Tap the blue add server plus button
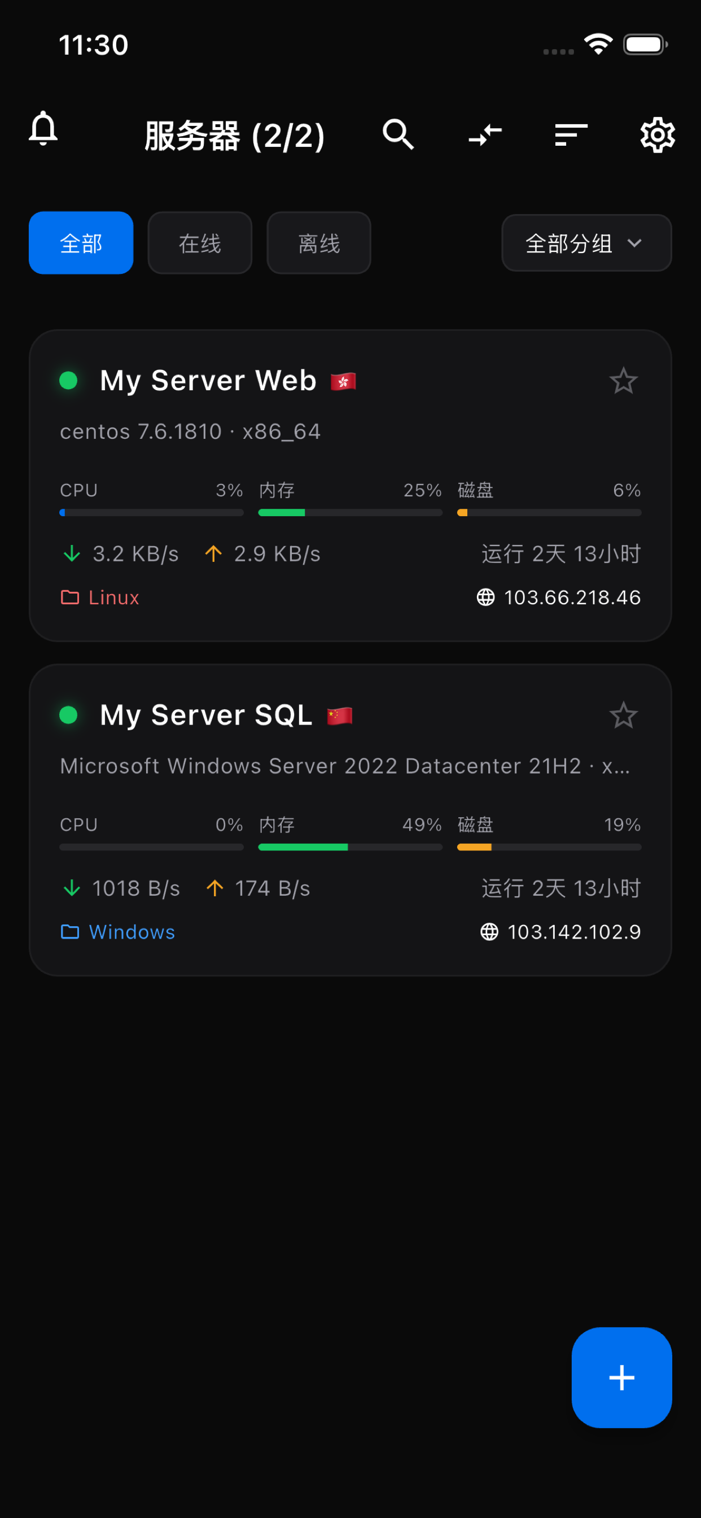Screen dimensions: 701x1518 pyautogui.click(x=621, y=1377)
